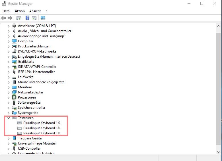Select Systemgeräte category label
This screenshot has height=161, width=222.
coord(28,113)
